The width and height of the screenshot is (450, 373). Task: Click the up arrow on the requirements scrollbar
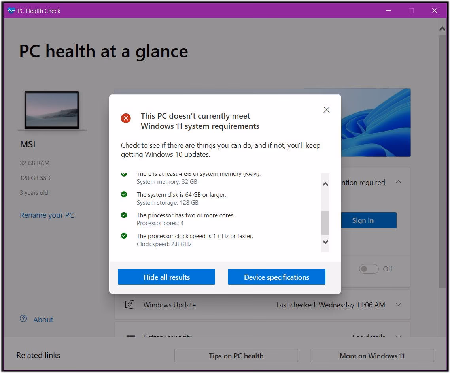tap(325, 184)
